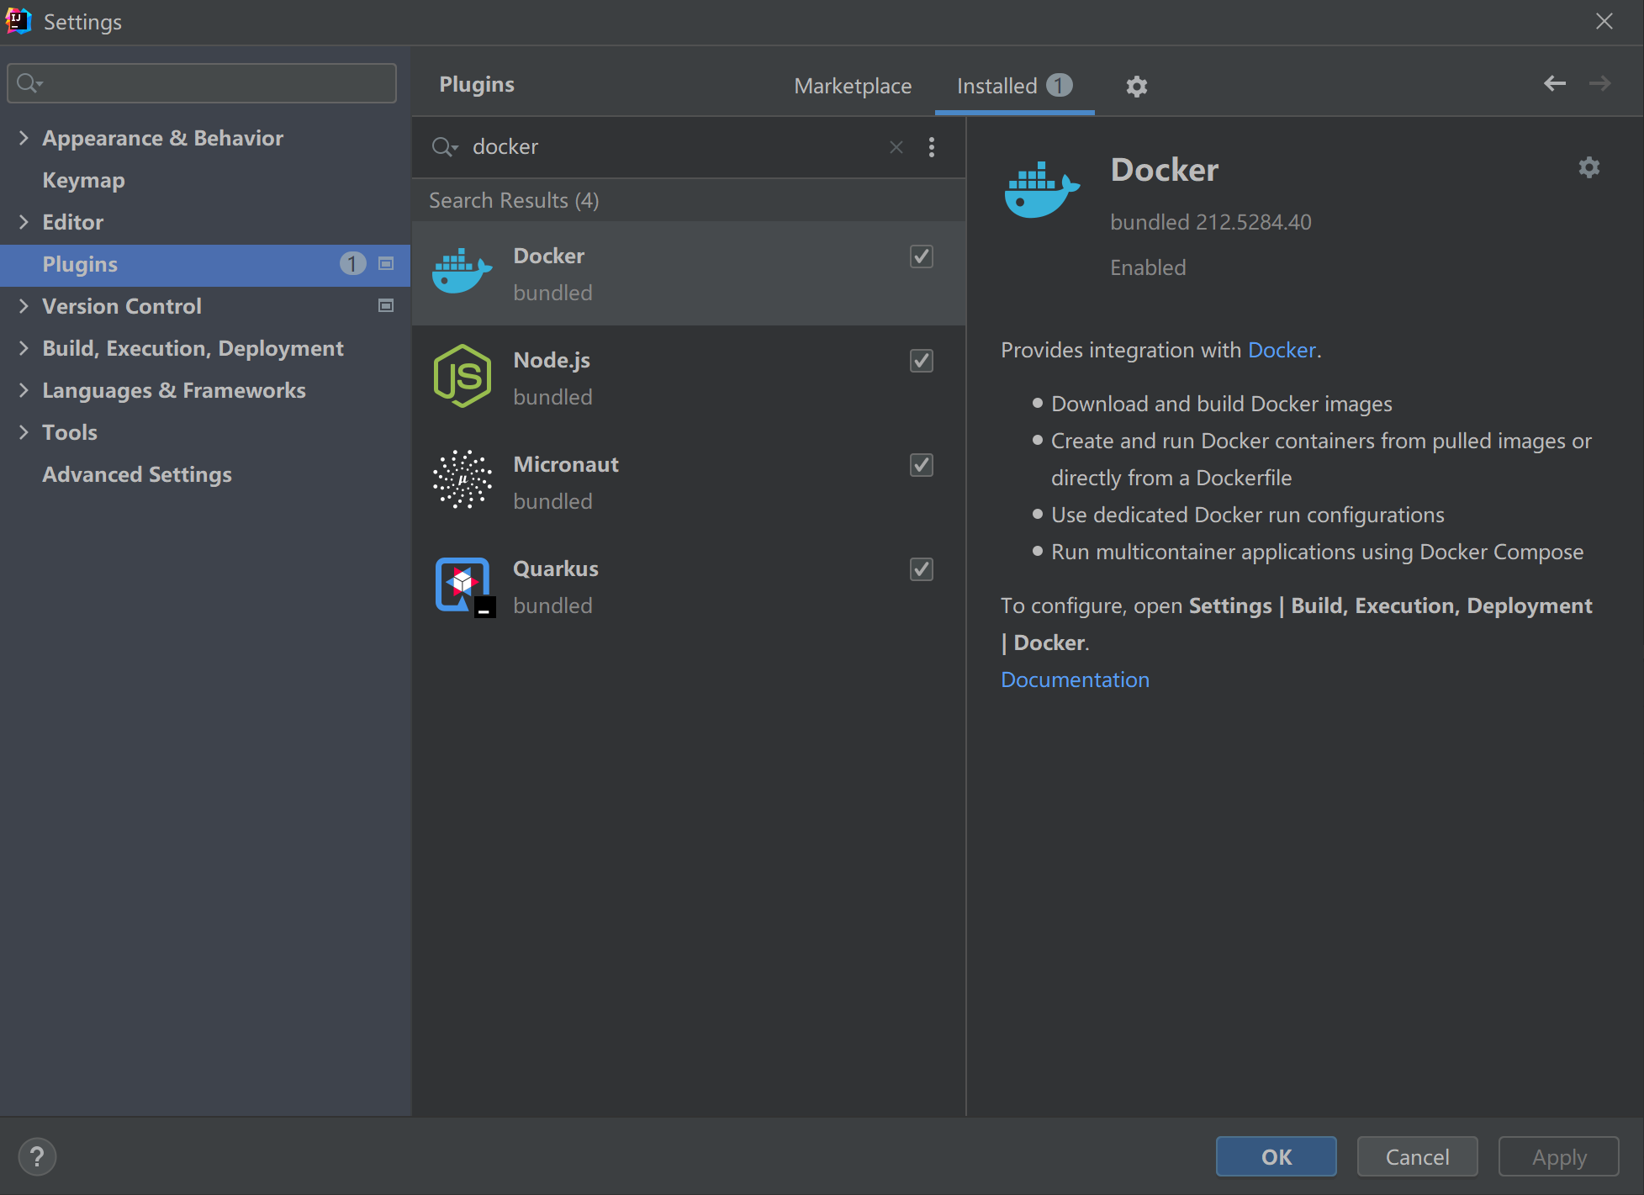Open search options three-dot menu
1644x1195 pixels.
coord(932,147)
